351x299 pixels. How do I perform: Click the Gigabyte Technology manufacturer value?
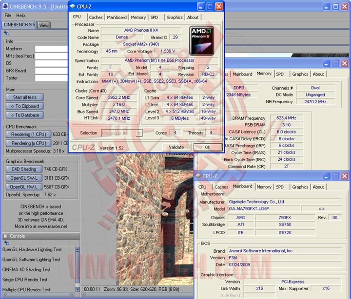point(285,202)
